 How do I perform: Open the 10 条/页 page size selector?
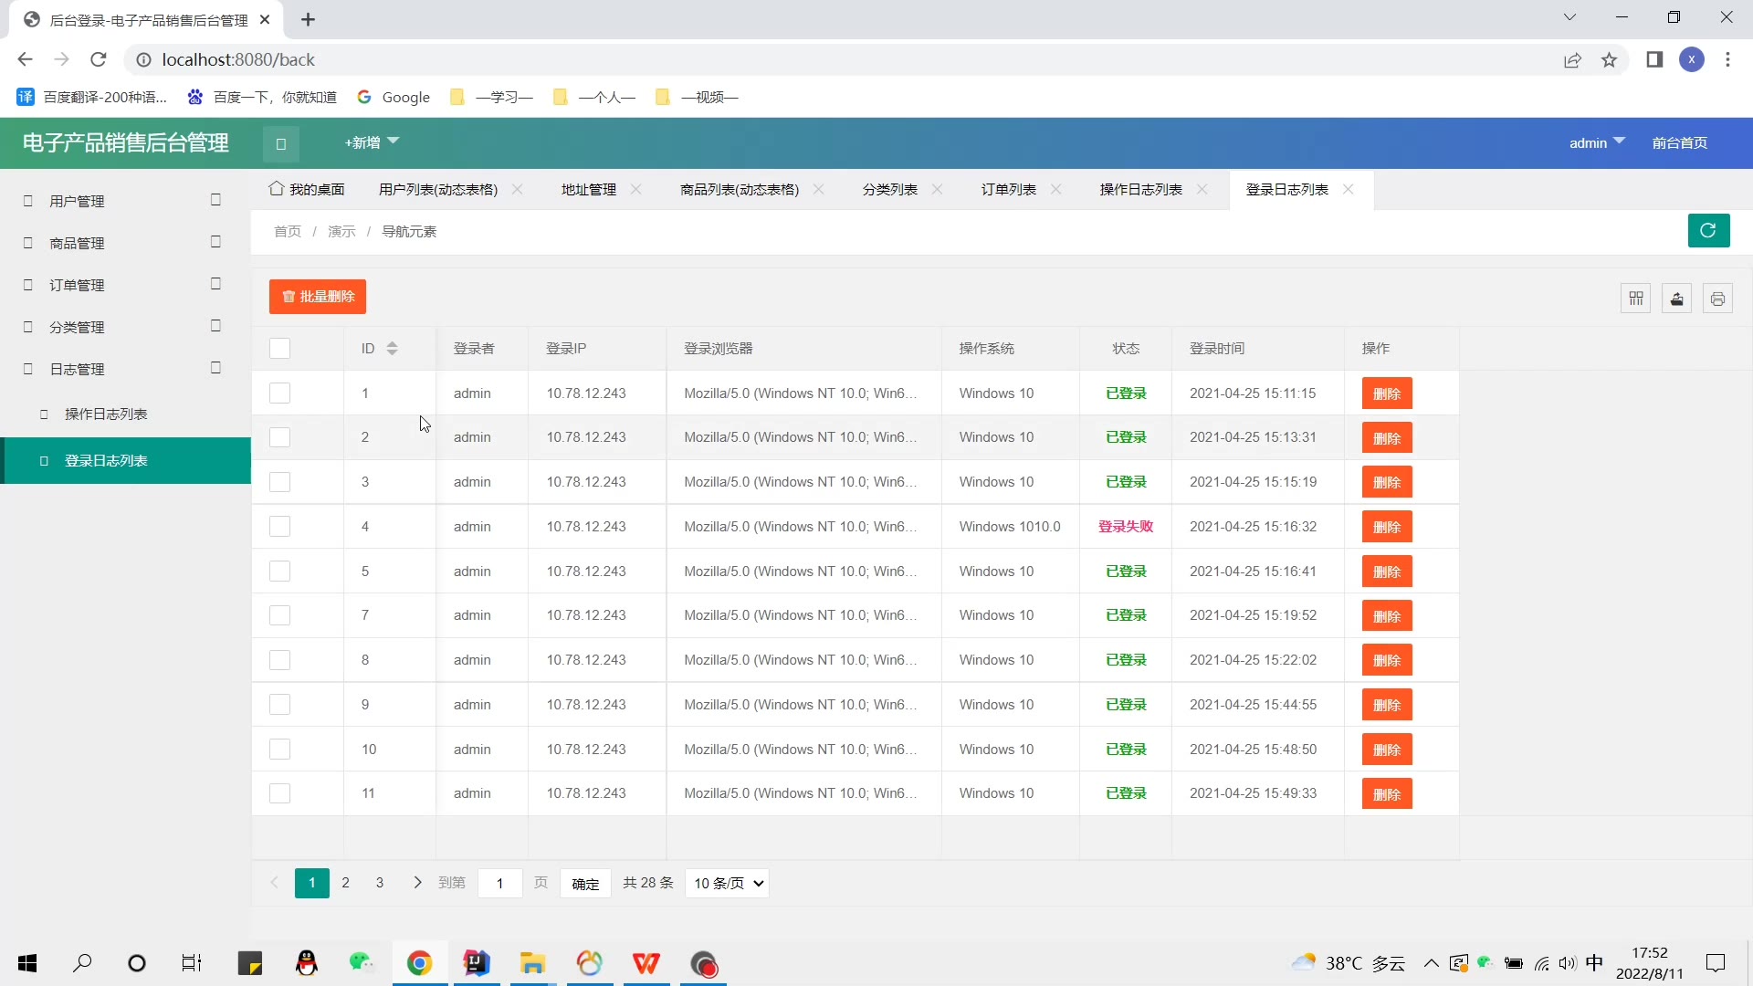pos(728,883)
